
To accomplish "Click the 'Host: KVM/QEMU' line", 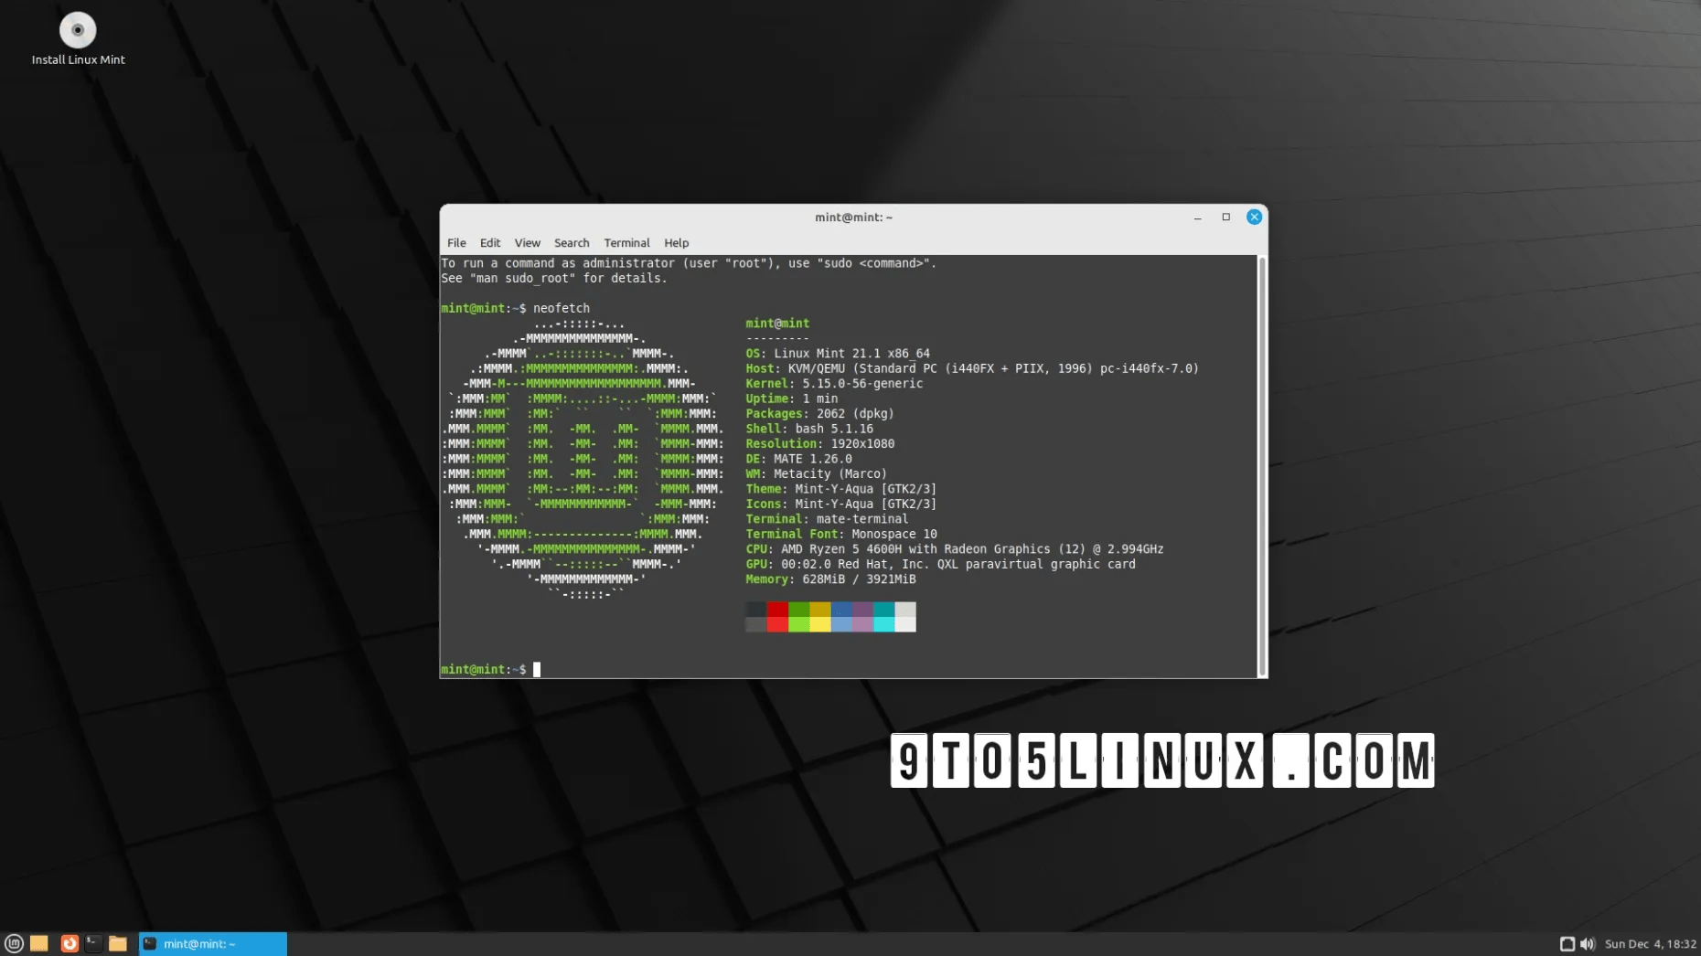I will [x=971, y=368].
